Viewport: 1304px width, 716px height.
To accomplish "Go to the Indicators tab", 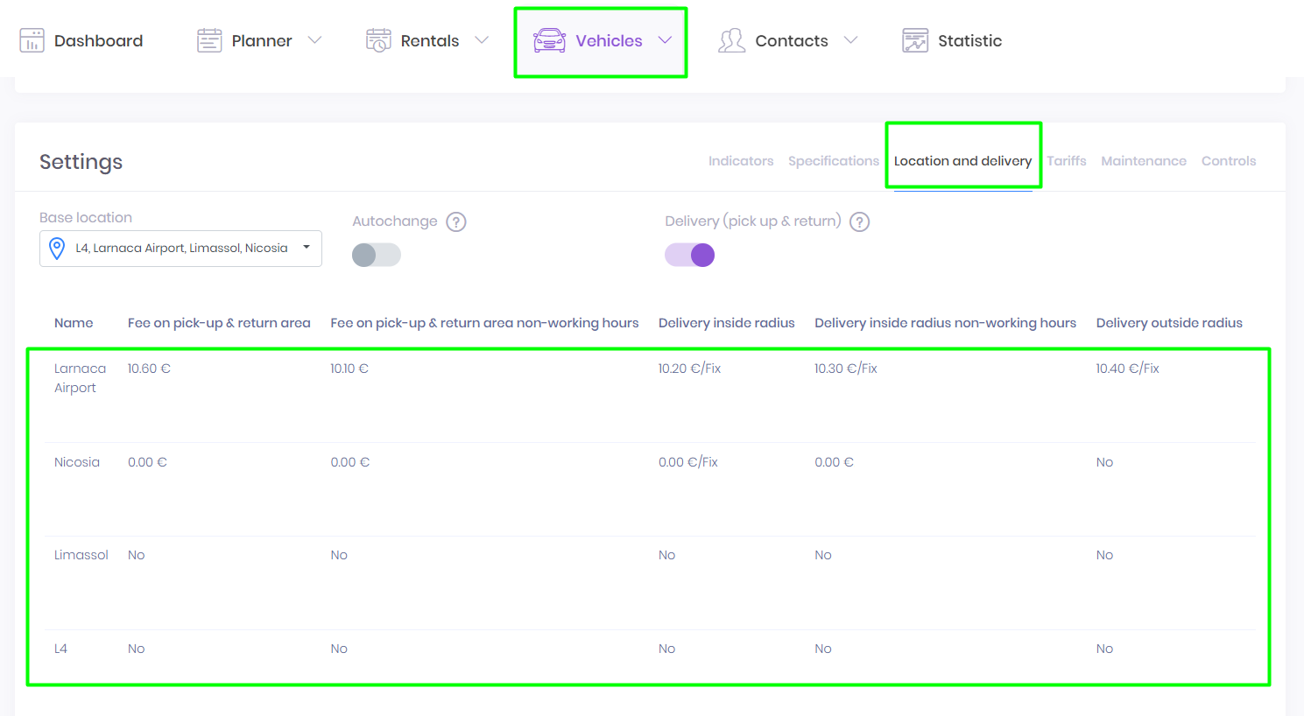I will pos(741,161).
